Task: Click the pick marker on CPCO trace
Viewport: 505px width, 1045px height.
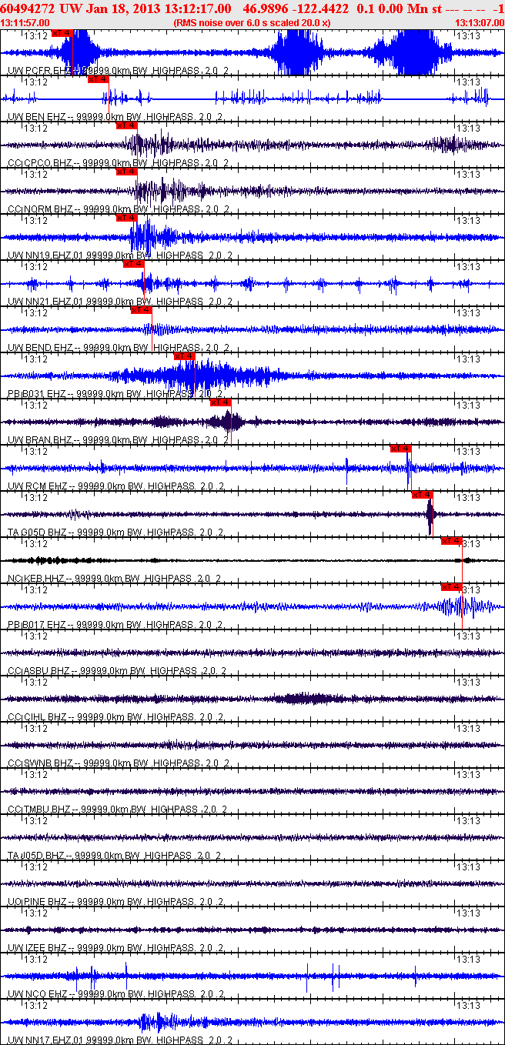Action: [x=126, y=125]
